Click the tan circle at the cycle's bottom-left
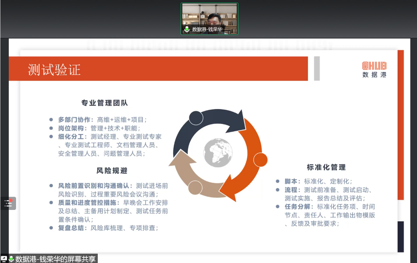 point(195,187)
